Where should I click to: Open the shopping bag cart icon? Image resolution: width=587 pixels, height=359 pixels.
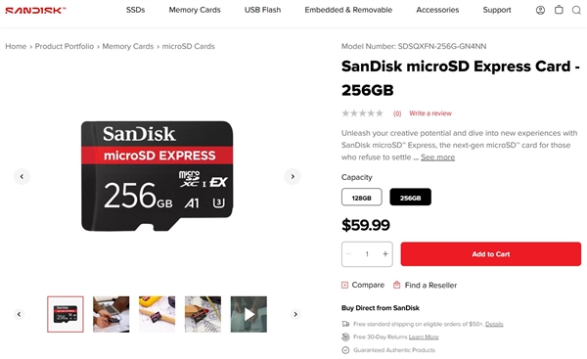pyautogui.click(x=559, y=10)
